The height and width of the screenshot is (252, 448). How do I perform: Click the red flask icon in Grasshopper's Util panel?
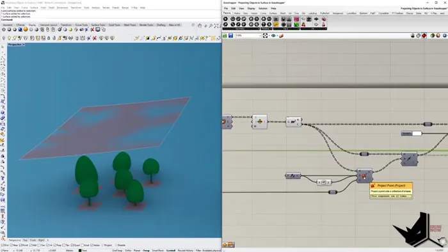tap(323, 24)
